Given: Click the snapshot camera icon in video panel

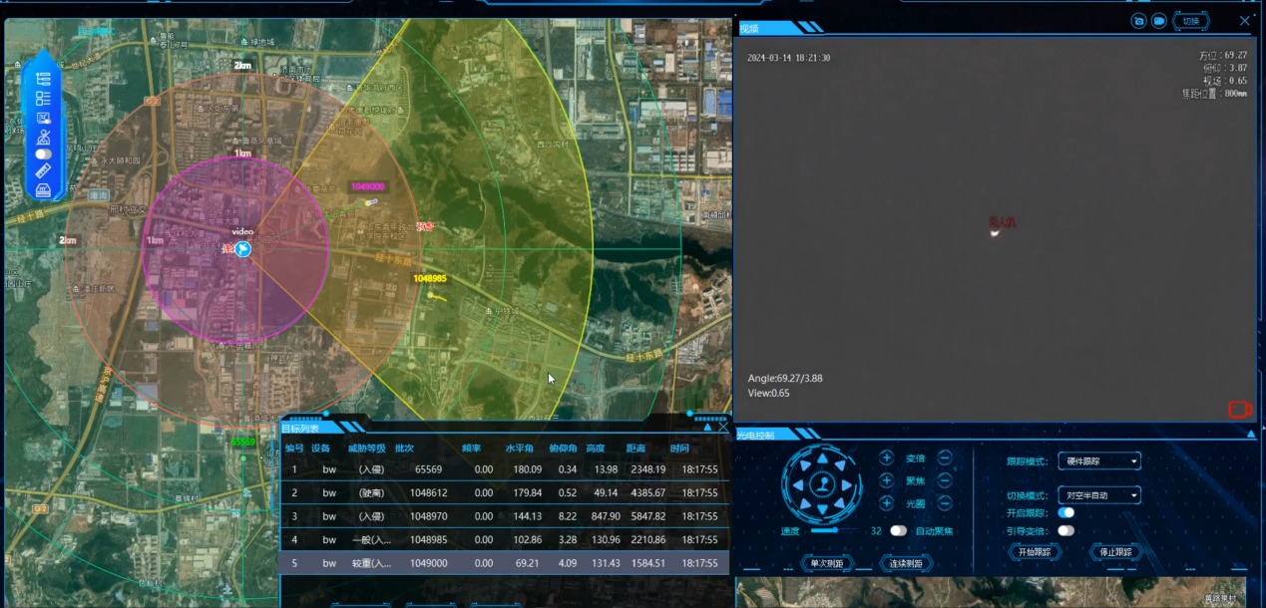Looking at the screenshot, I should point(1138,21).
